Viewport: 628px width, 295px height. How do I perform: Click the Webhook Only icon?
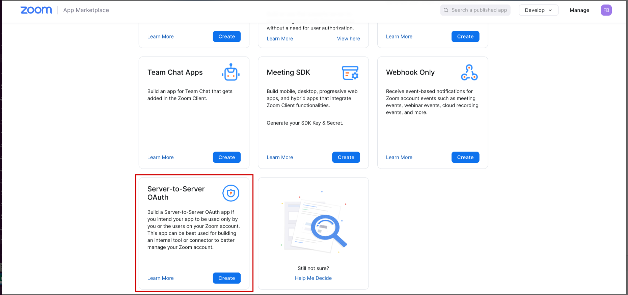tap(469, 72)
